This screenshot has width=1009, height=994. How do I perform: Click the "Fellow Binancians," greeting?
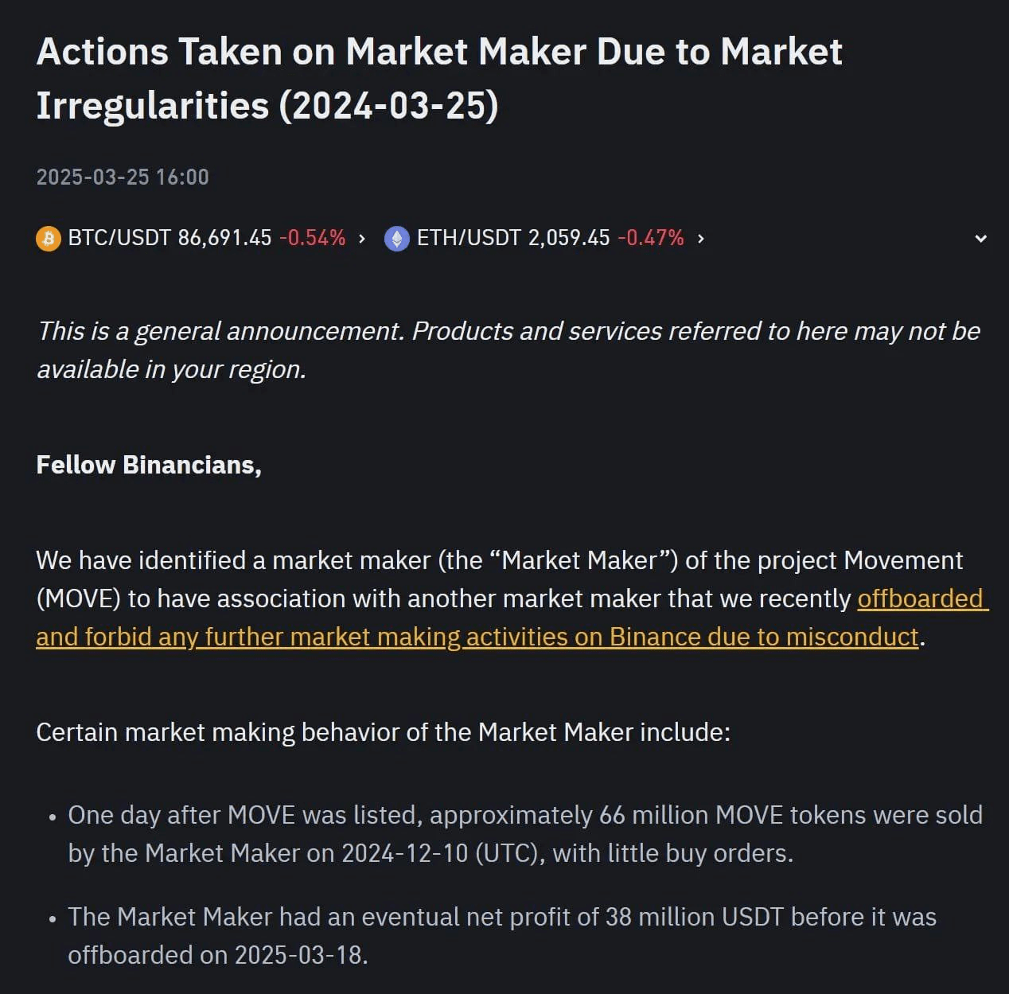149,465
